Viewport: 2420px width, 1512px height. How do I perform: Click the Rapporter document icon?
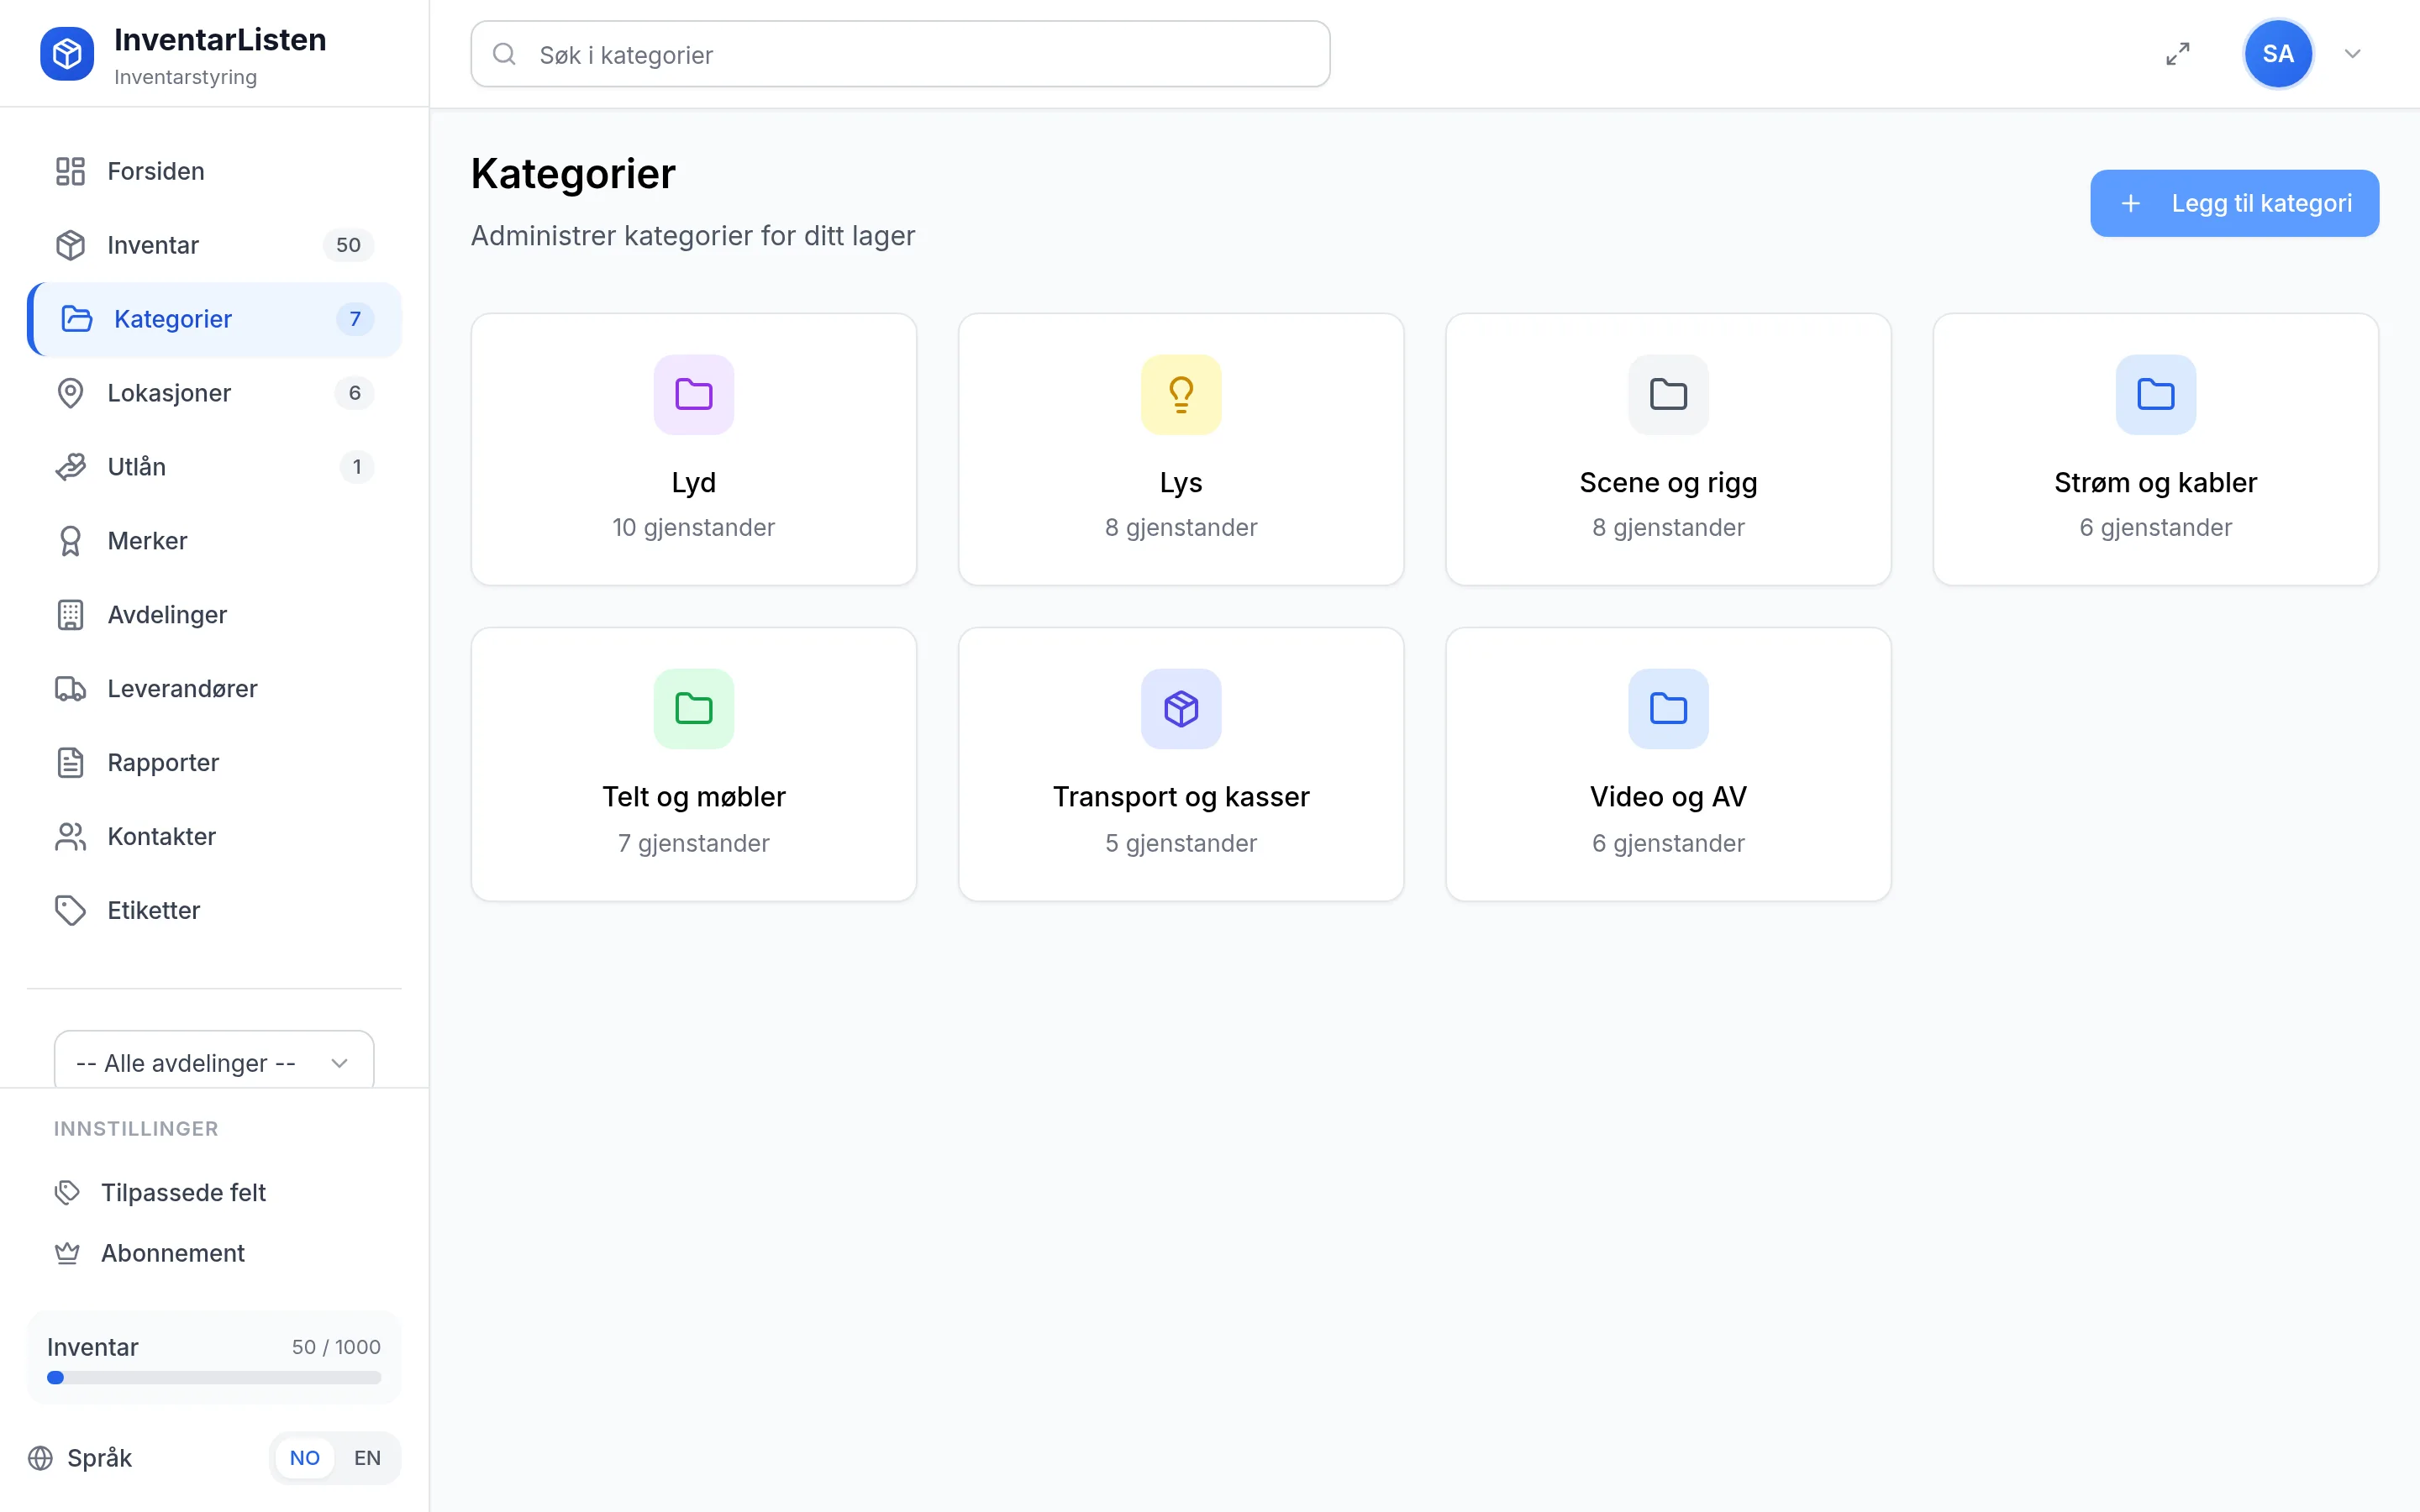[70, 763]
